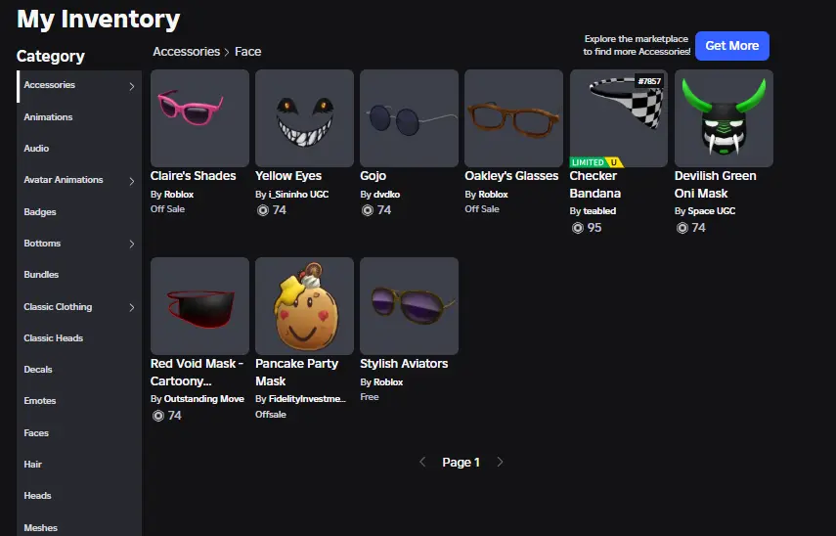
Task: Select the Emotes category
Action: pyautogui.click(x=40, y=401)
